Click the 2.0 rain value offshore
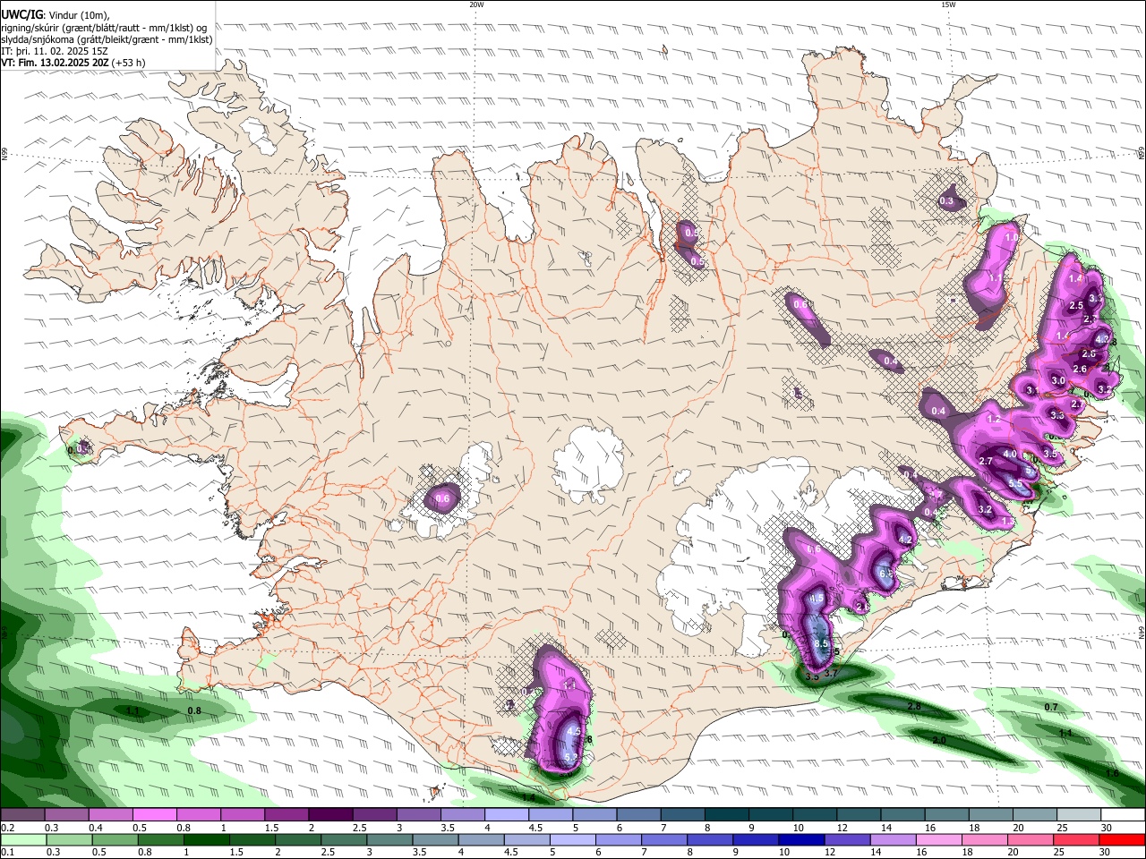 point(939,740)
